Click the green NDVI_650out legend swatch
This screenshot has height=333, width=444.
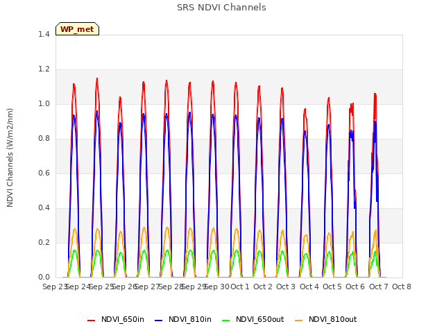226,320
